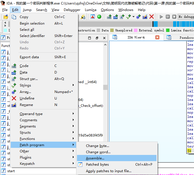
Task: Click the green circle toolbar icon
Action: [99, 17]
